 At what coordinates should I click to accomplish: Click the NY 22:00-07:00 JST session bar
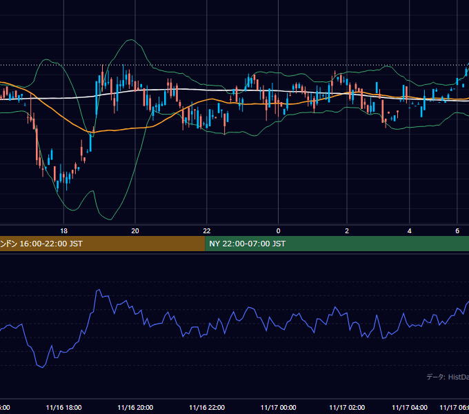[x=337, y=244]
